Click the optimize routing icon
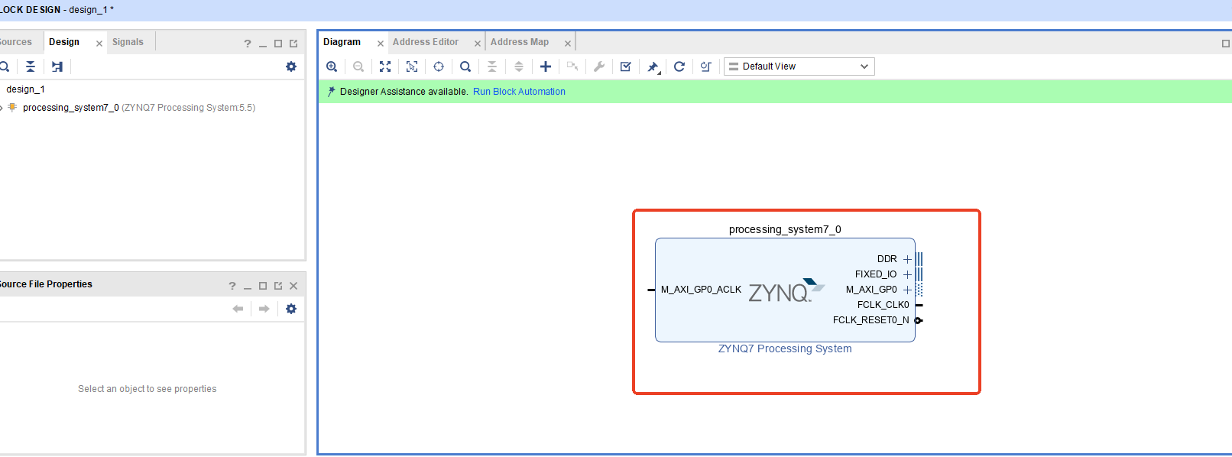This screenshot has width=1232, height=457. coord(706,66)
